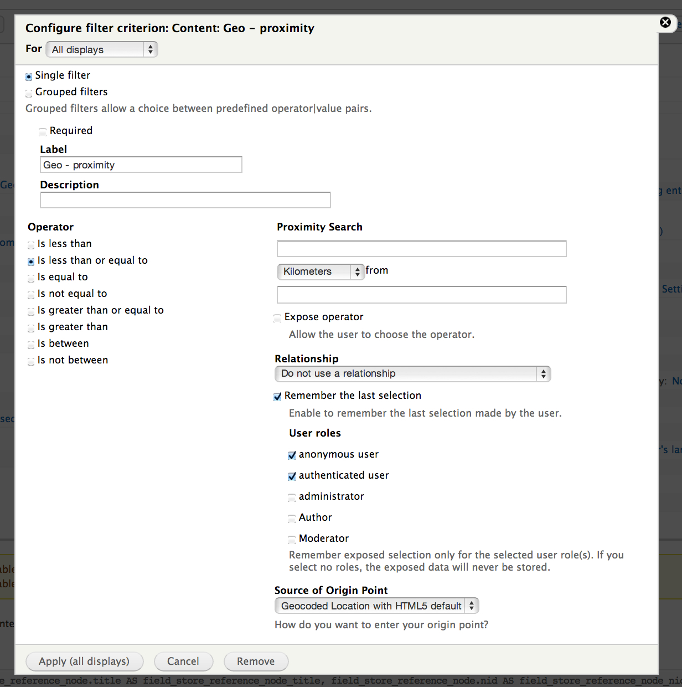Viewport: 682px width, 687px height.
Task: Cancel the filter configuration
Action: [x=183, y=662]
